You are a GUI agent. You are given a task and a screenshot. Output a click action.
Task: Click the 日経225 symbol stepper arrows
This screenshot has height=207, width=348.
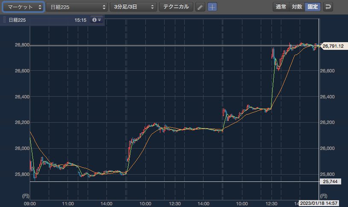coord(104,7)
